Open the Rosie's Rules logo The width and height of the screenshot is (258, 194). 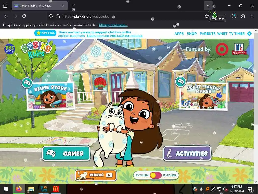pos(37,50)
